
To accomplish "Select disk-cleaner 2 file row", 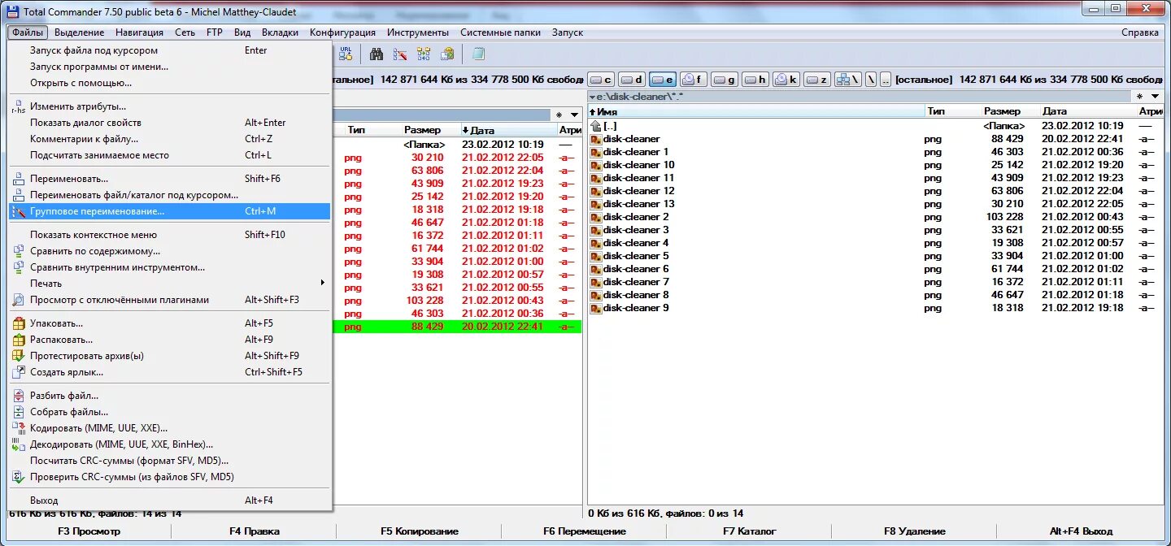I will click(876, 217).
